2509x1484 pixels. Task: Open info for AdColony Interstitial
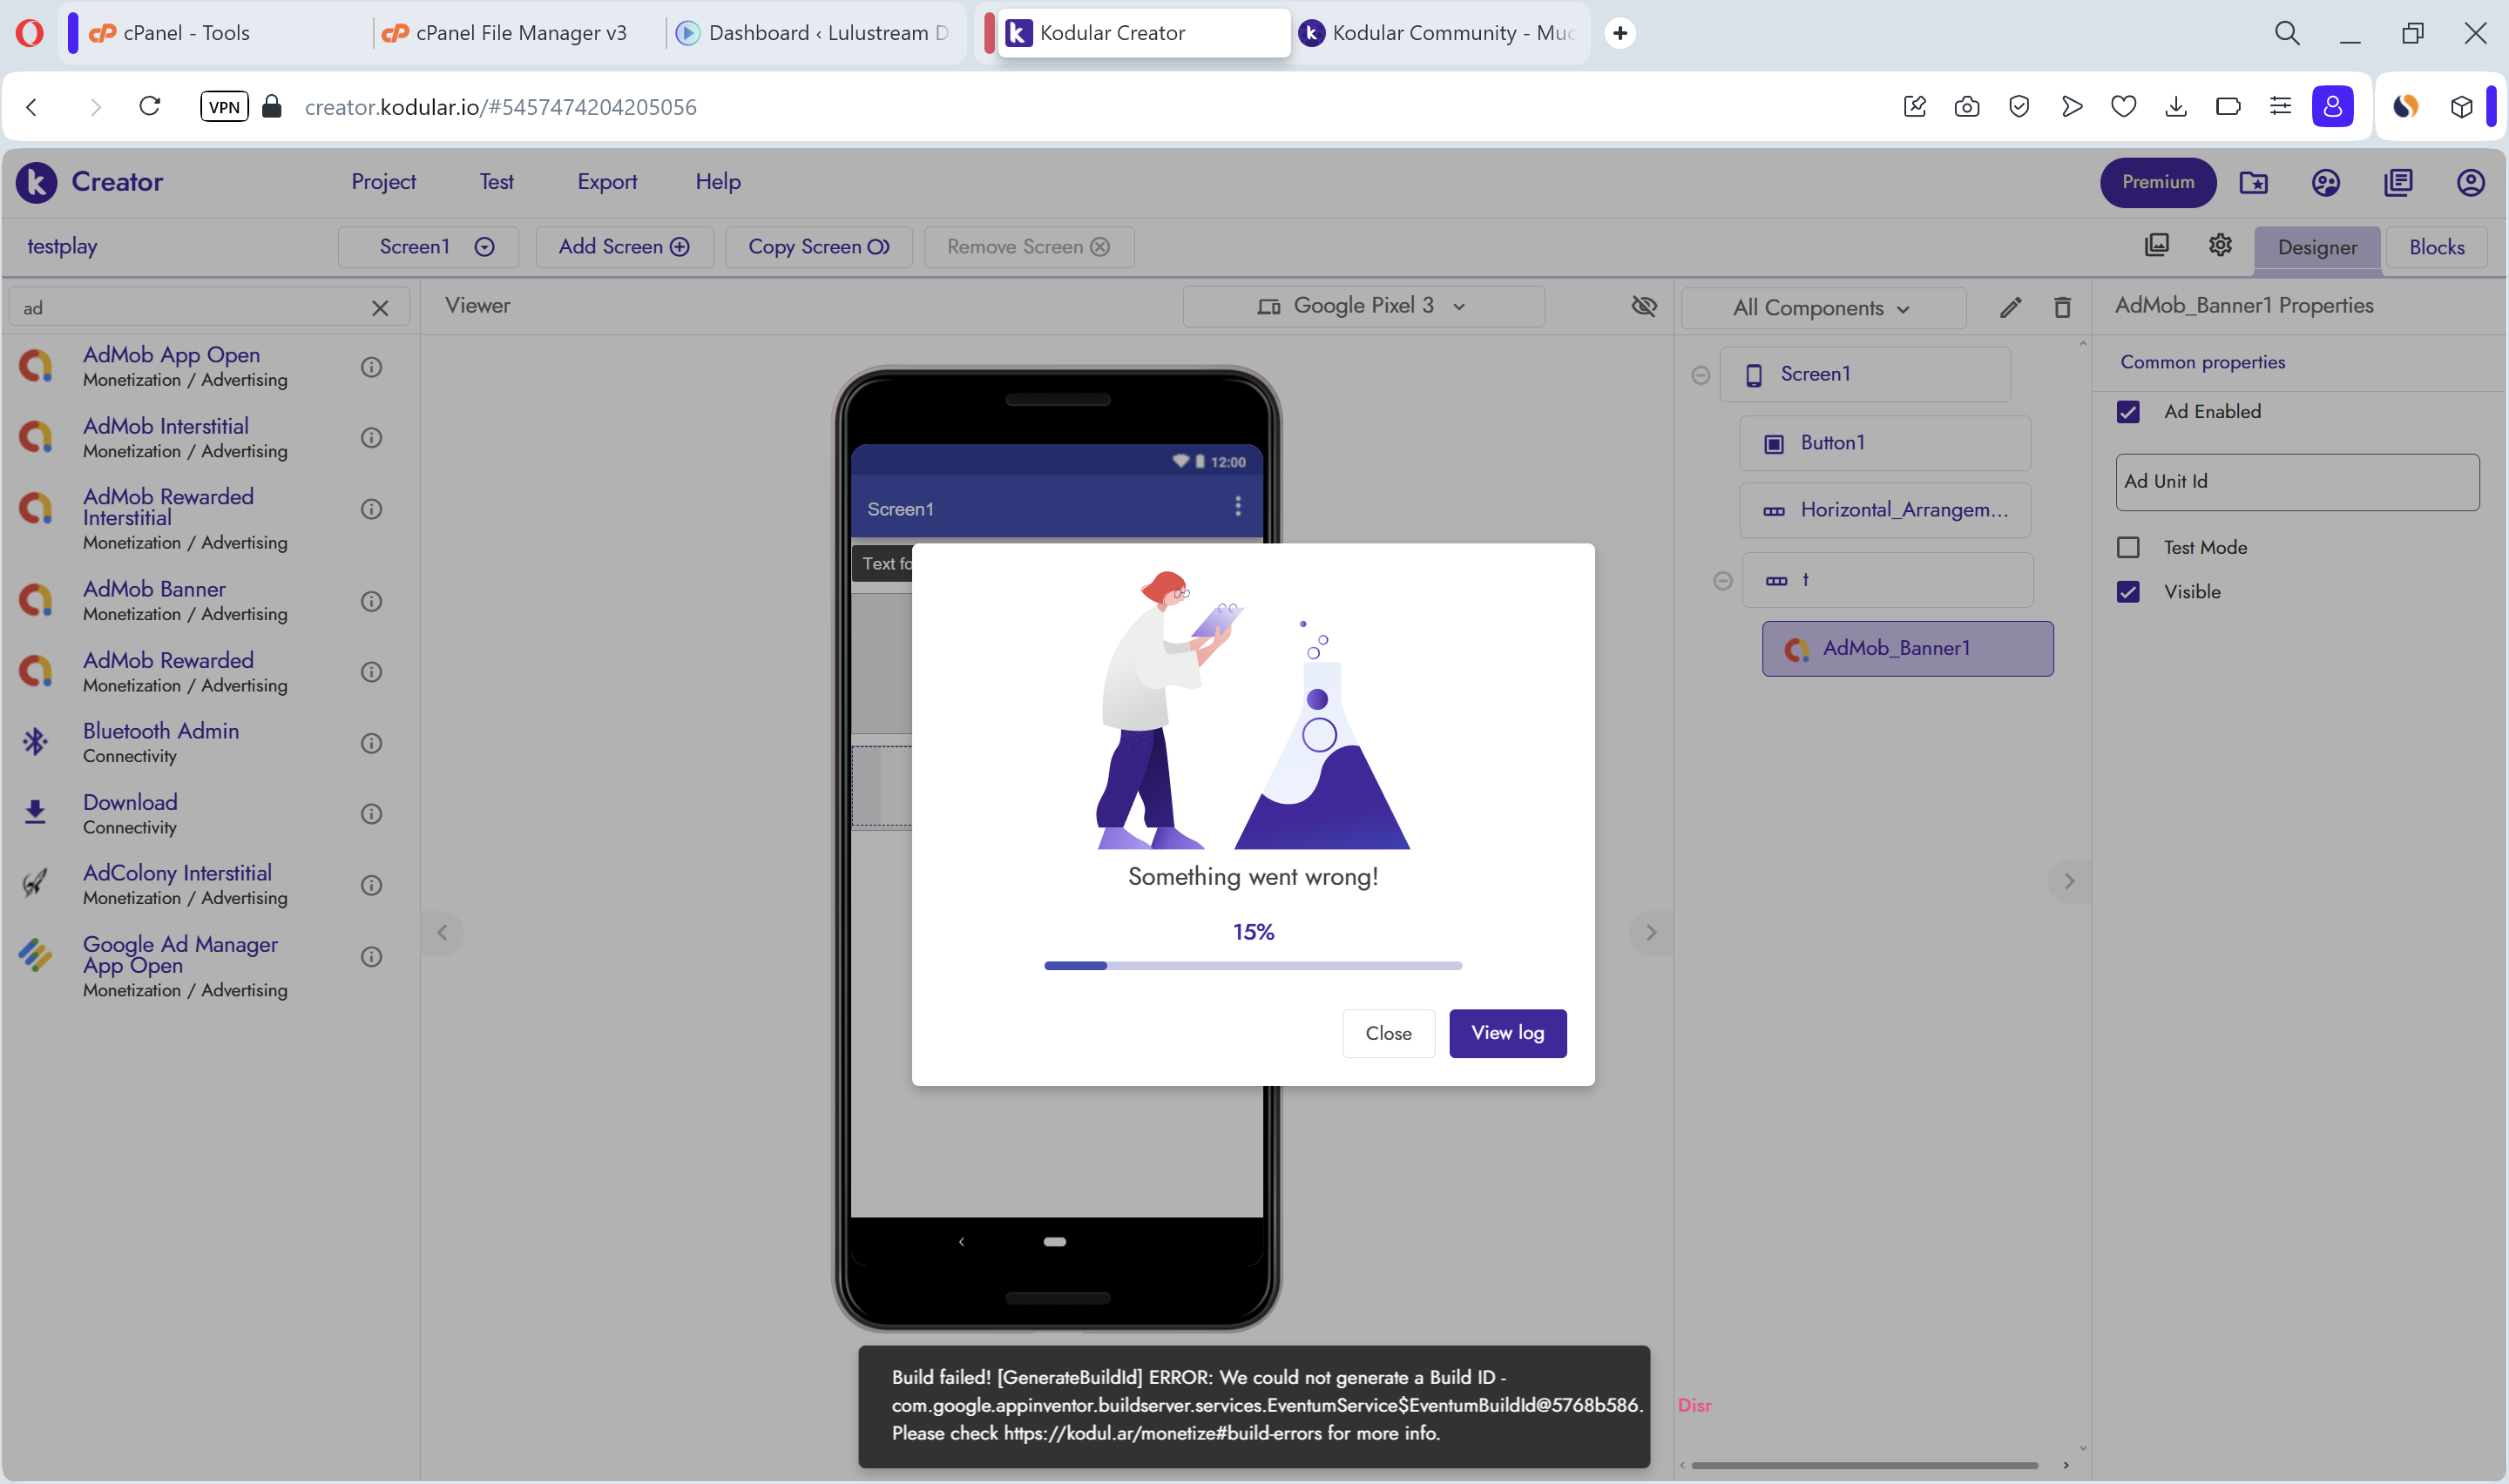[x=371, y=885]
